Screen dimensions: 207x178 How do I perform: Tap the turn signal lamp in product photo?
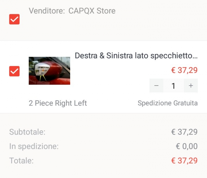click(42, 69)
